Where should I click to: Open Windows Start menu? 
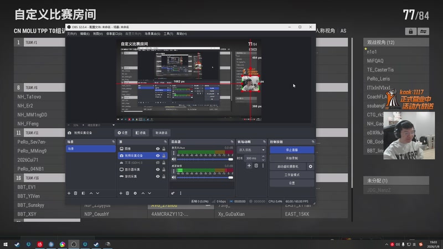pyautogui.click(x=6, y=244)
